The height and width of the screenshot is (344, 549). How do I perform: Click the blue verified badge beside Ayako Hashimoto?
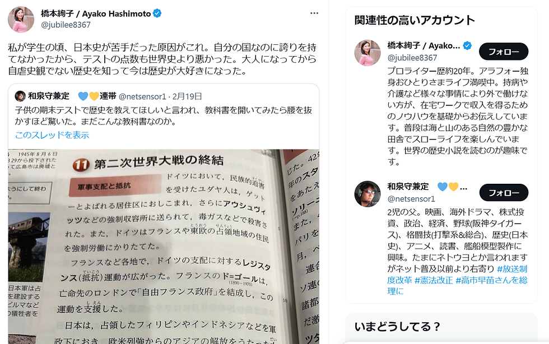pyautogui.click(x=157, y=13)
